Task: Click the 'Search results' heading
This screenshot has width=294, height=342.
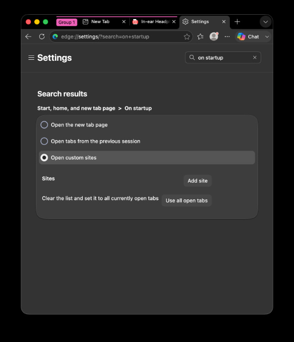Action: tap(62, 94)
